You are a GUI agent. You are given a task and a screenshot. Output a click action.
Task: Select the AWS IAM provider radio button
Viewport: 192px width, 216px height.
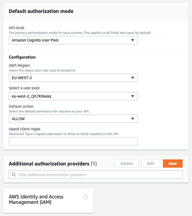click(x=86, y=197)
